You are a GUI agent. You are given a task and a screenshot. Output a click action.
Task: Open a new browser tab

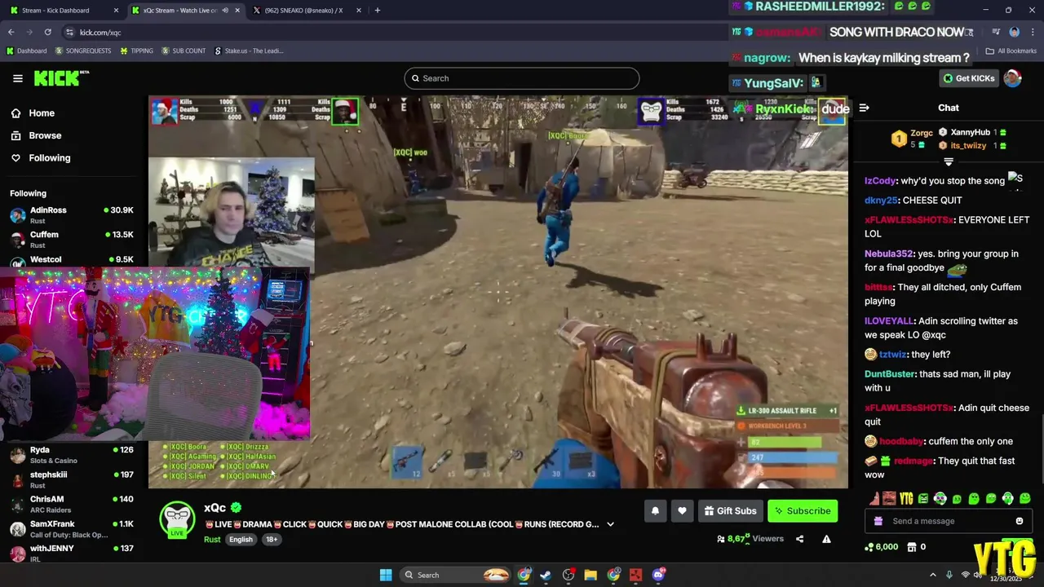coord(377,11)
